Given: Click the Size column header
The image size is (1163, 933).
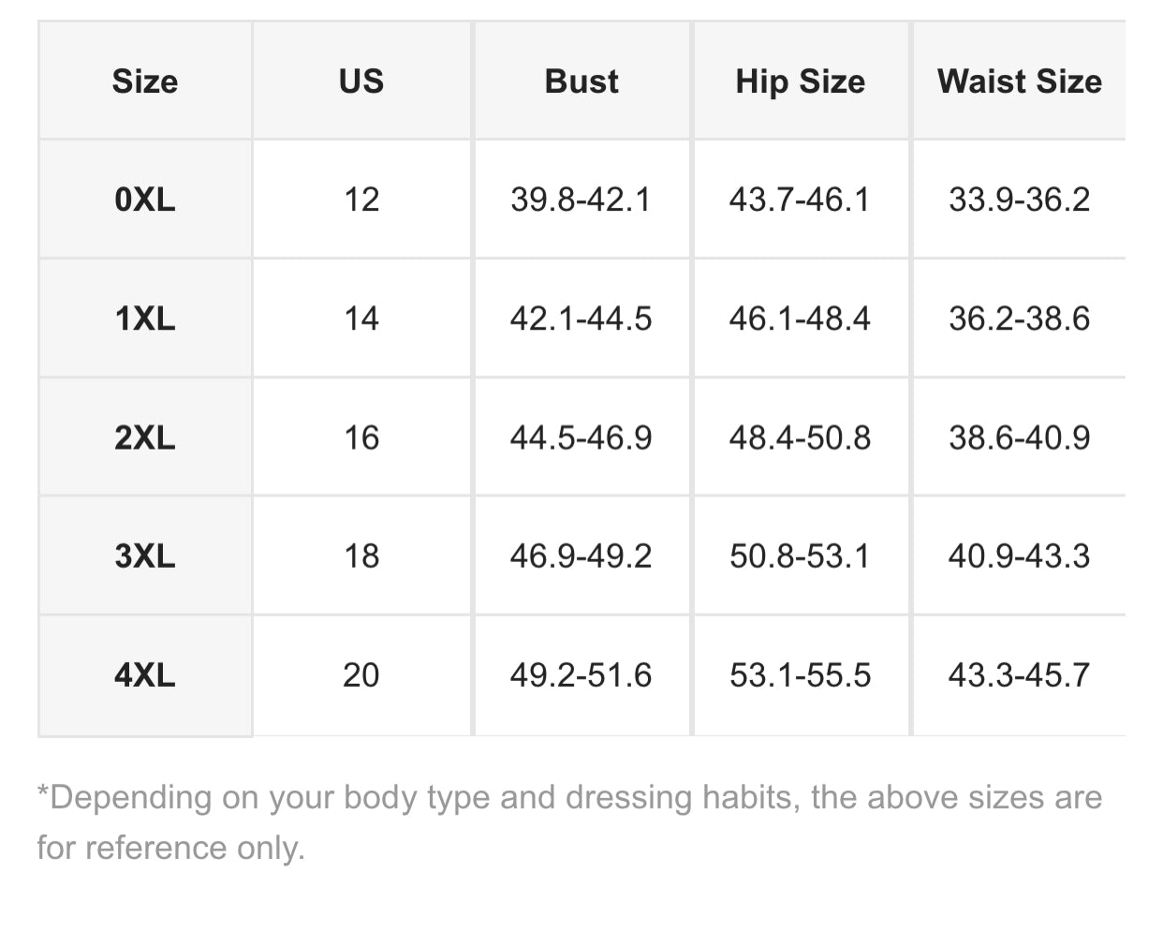Looking at the screenshot, I should coord(145,81).
